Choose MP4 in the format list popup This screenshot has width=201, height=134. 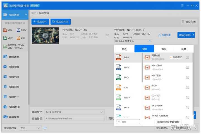128,58
